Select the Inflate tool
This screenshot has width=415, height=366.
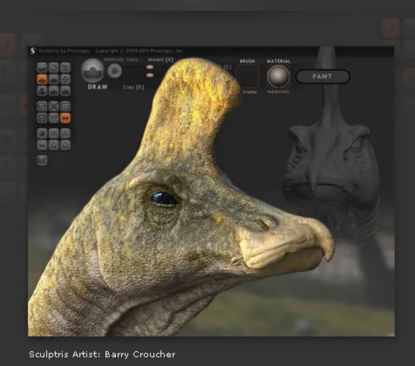click(x=42, y=90)
